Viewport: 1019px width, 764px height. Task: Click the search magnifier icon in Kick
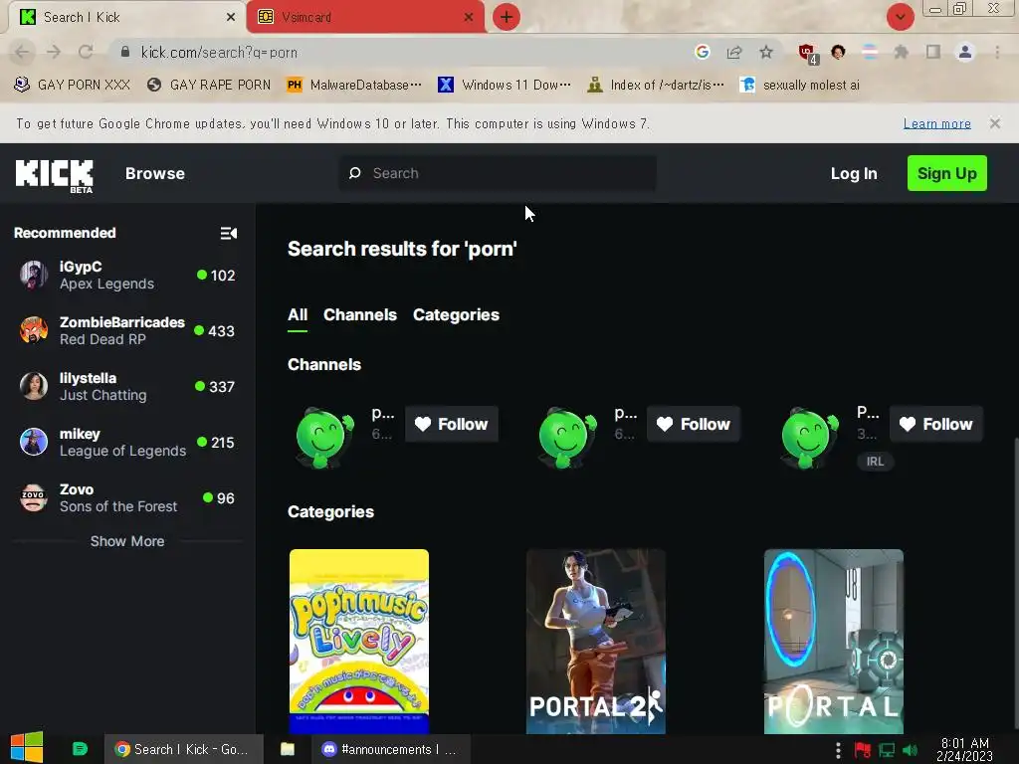[x=355, y=173]
